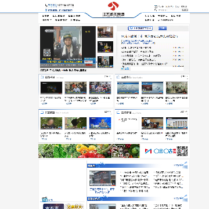Open the main video of the helmeted man
Viewport: 209px width, 209px height.
(68, 47)
